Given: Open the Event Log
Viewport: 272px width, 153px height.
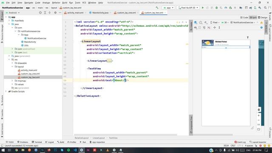Looking at the screenshot, I should pyautogui.click(x=240, y=142).
